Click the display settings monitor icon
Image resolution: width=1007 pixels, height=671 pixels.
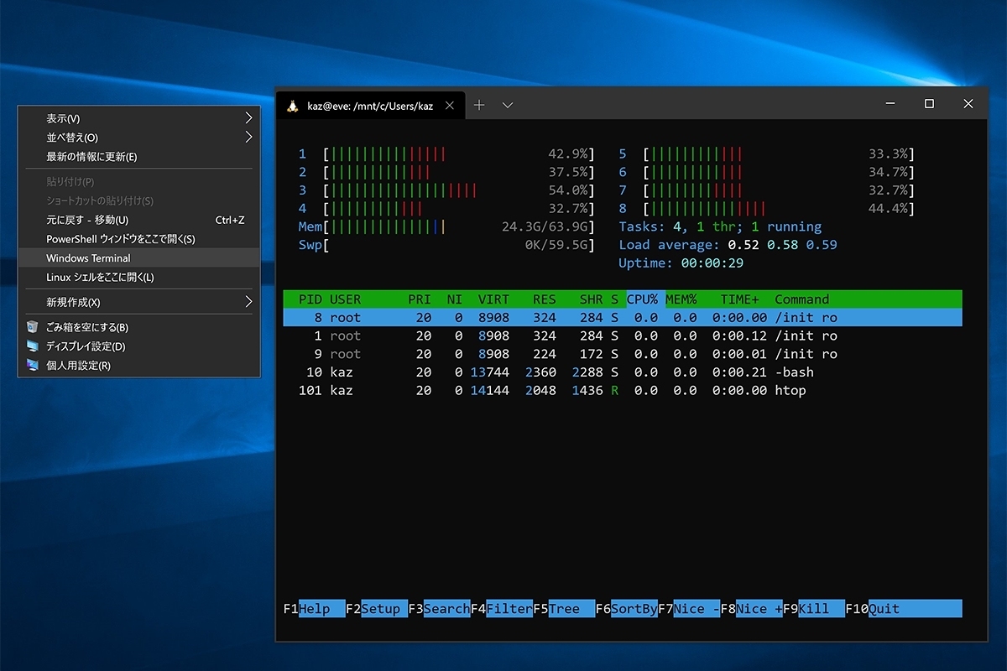[33, 346]
